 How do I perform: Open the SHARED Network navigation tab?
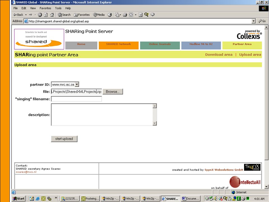pos(119,45)
